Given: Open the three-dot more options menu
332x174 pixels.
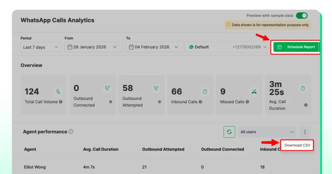Looking at the screenshot, I should point(305,132).
